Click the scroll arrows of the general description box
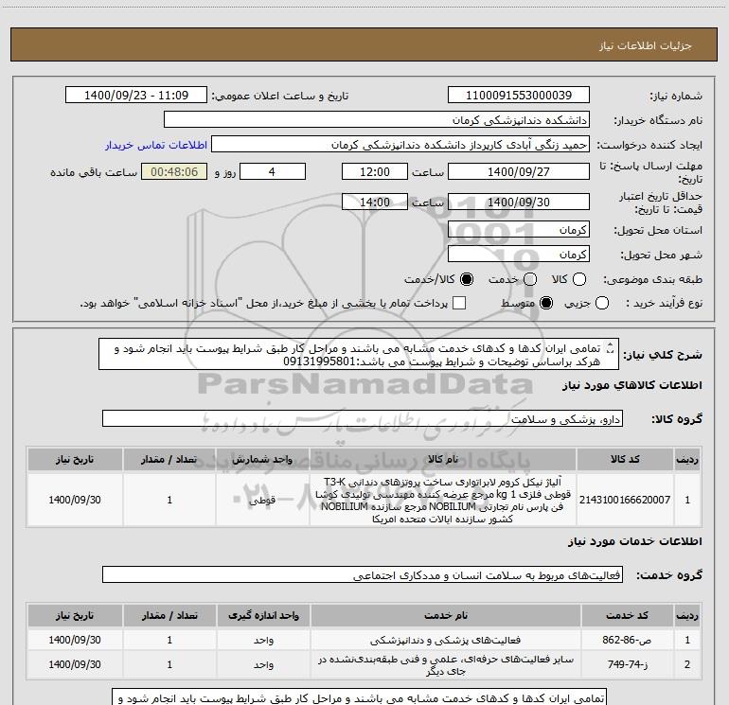This screenshot has height=705, width=729. pyautogui.click(x=611, y=348)
